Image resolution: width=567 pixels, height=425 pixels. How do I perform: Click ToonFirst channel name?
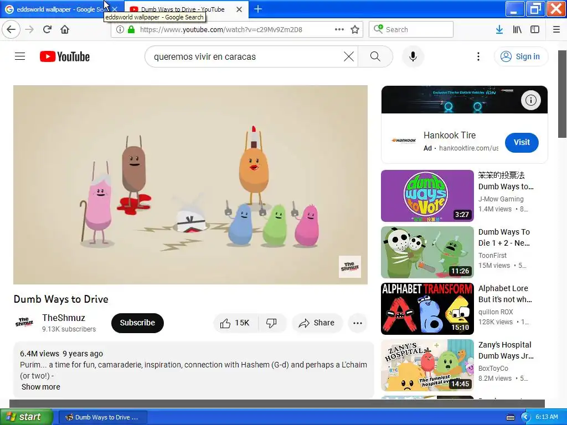(x=492, y=255)
